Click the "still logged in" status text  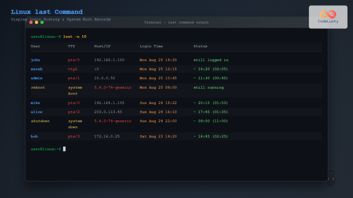pyautogui.click(x=211, y=60)
